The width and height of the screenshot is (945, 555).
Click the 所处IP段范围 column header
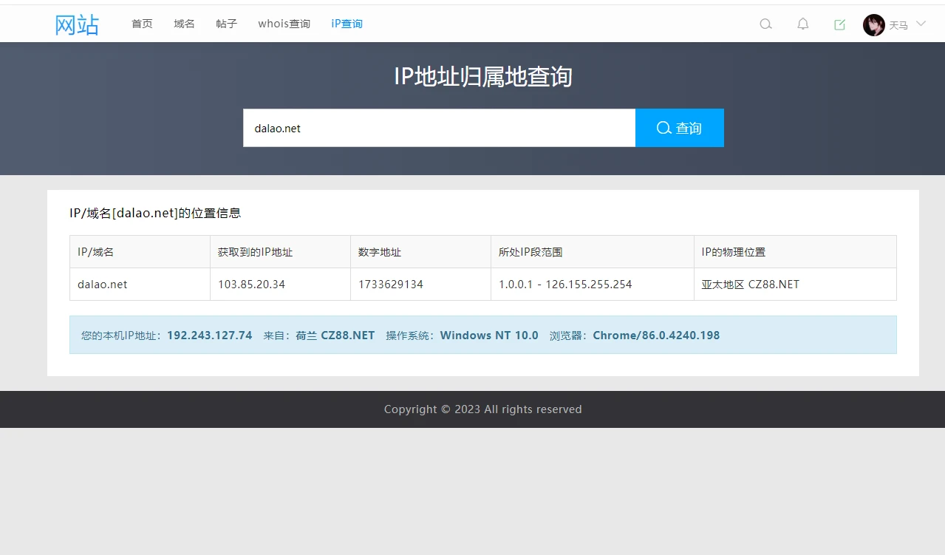[x=530, y=252]
